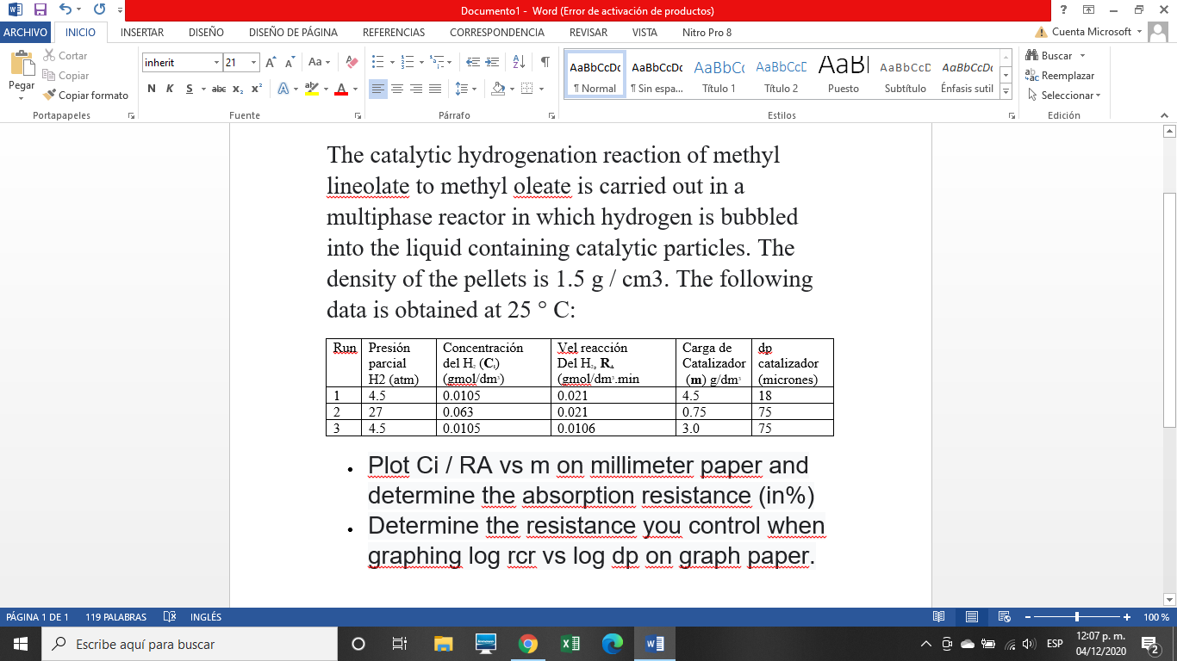Image resolution: width=1177 pixels, height=661 pixels.
Task: Toggle subscript formatting
Action: 239,89
